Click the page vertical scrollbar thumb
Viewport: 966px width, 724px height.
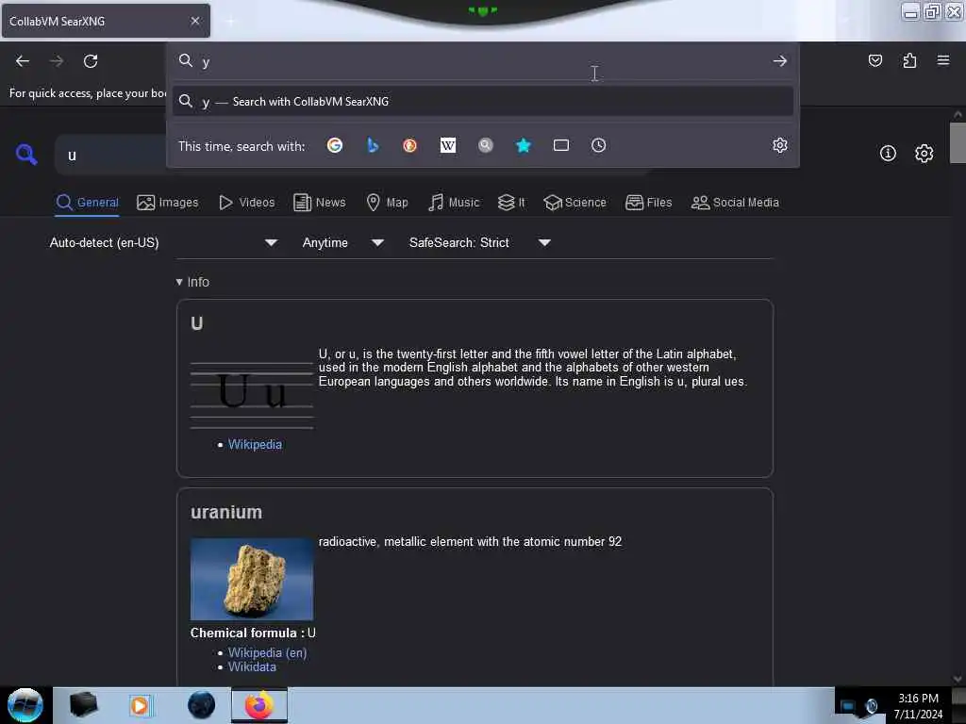click(958, 143)
